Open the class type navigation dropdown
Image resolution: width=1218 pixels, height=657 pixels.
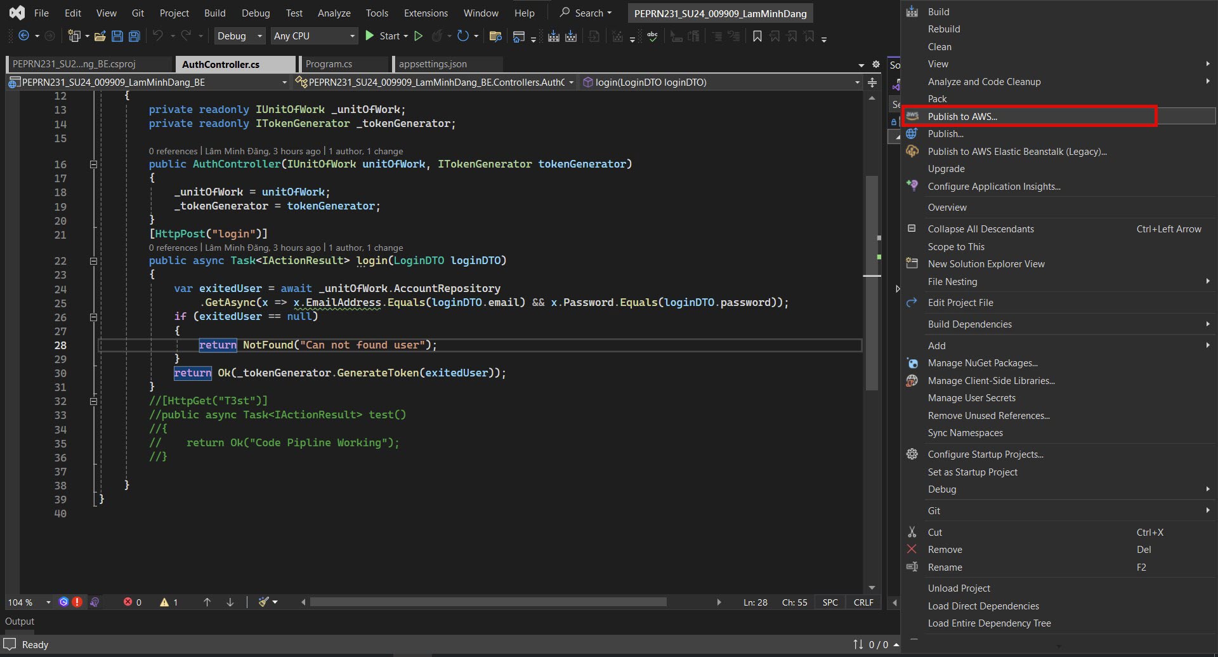click(435, 82)
